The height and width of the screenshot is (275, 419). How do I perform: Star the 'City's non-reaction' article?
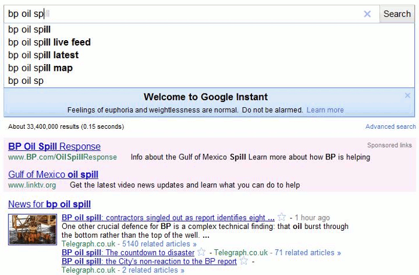[244, 261]
